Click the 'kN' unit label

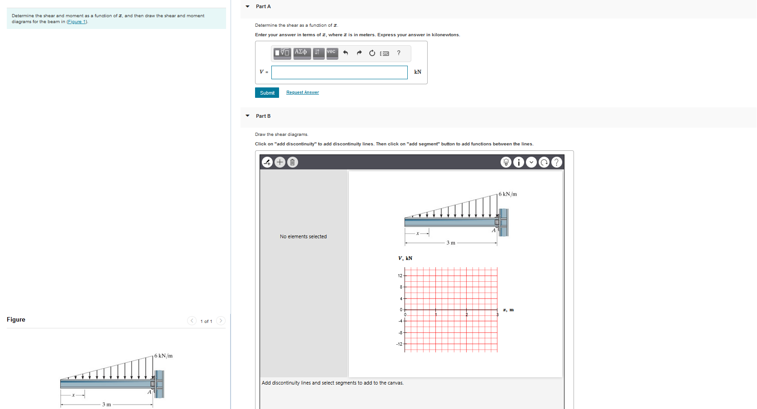click(x=418, y=72)
